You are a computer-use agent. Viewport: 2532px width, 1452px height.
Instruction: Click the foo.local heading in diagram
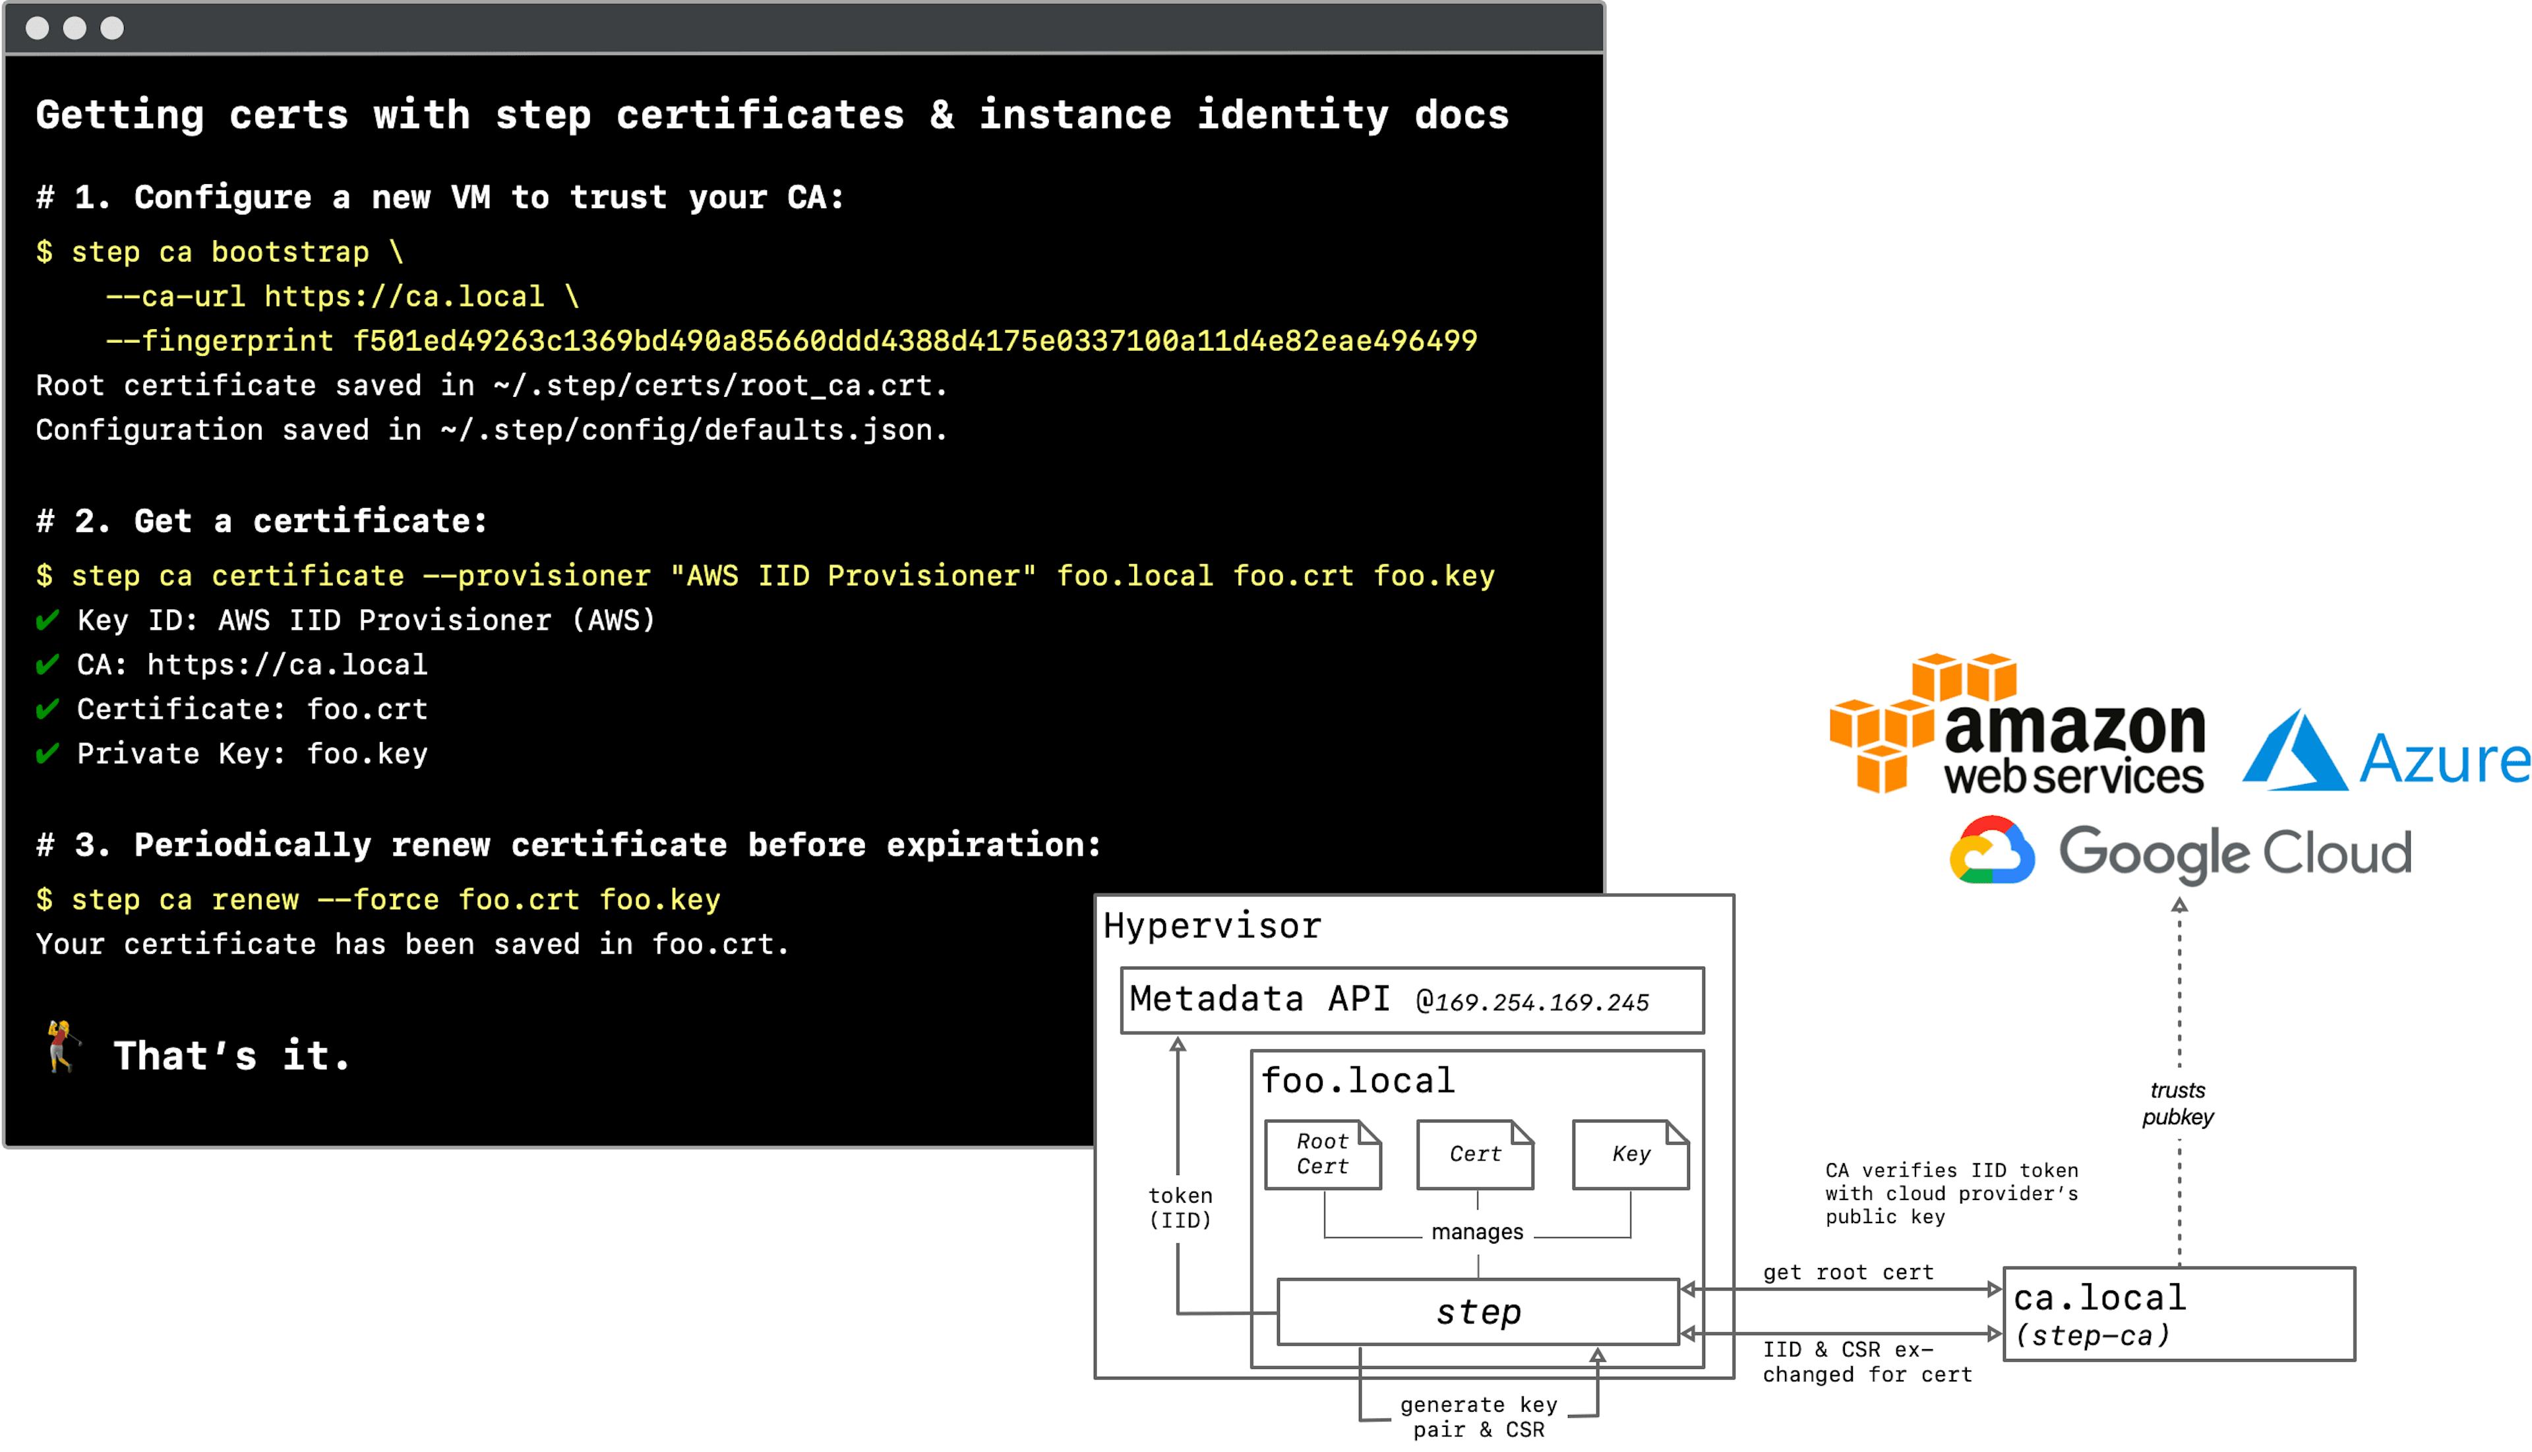[x=1357, y=1081]
